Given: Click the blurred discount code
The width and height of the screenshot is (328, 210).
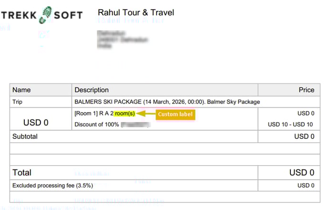Looking at the screenshot, I should click(x=136, y=125).
